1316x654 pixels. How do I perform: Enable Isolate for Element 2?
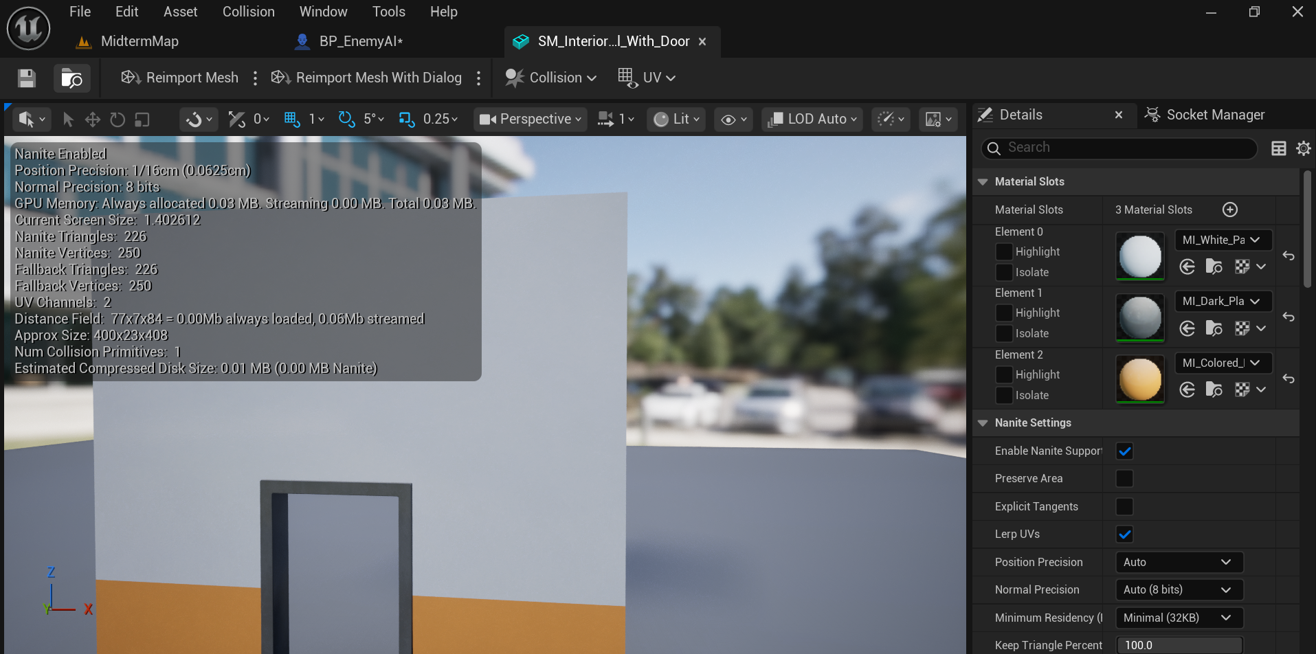pyautogui.click(x=1004, y=396)
